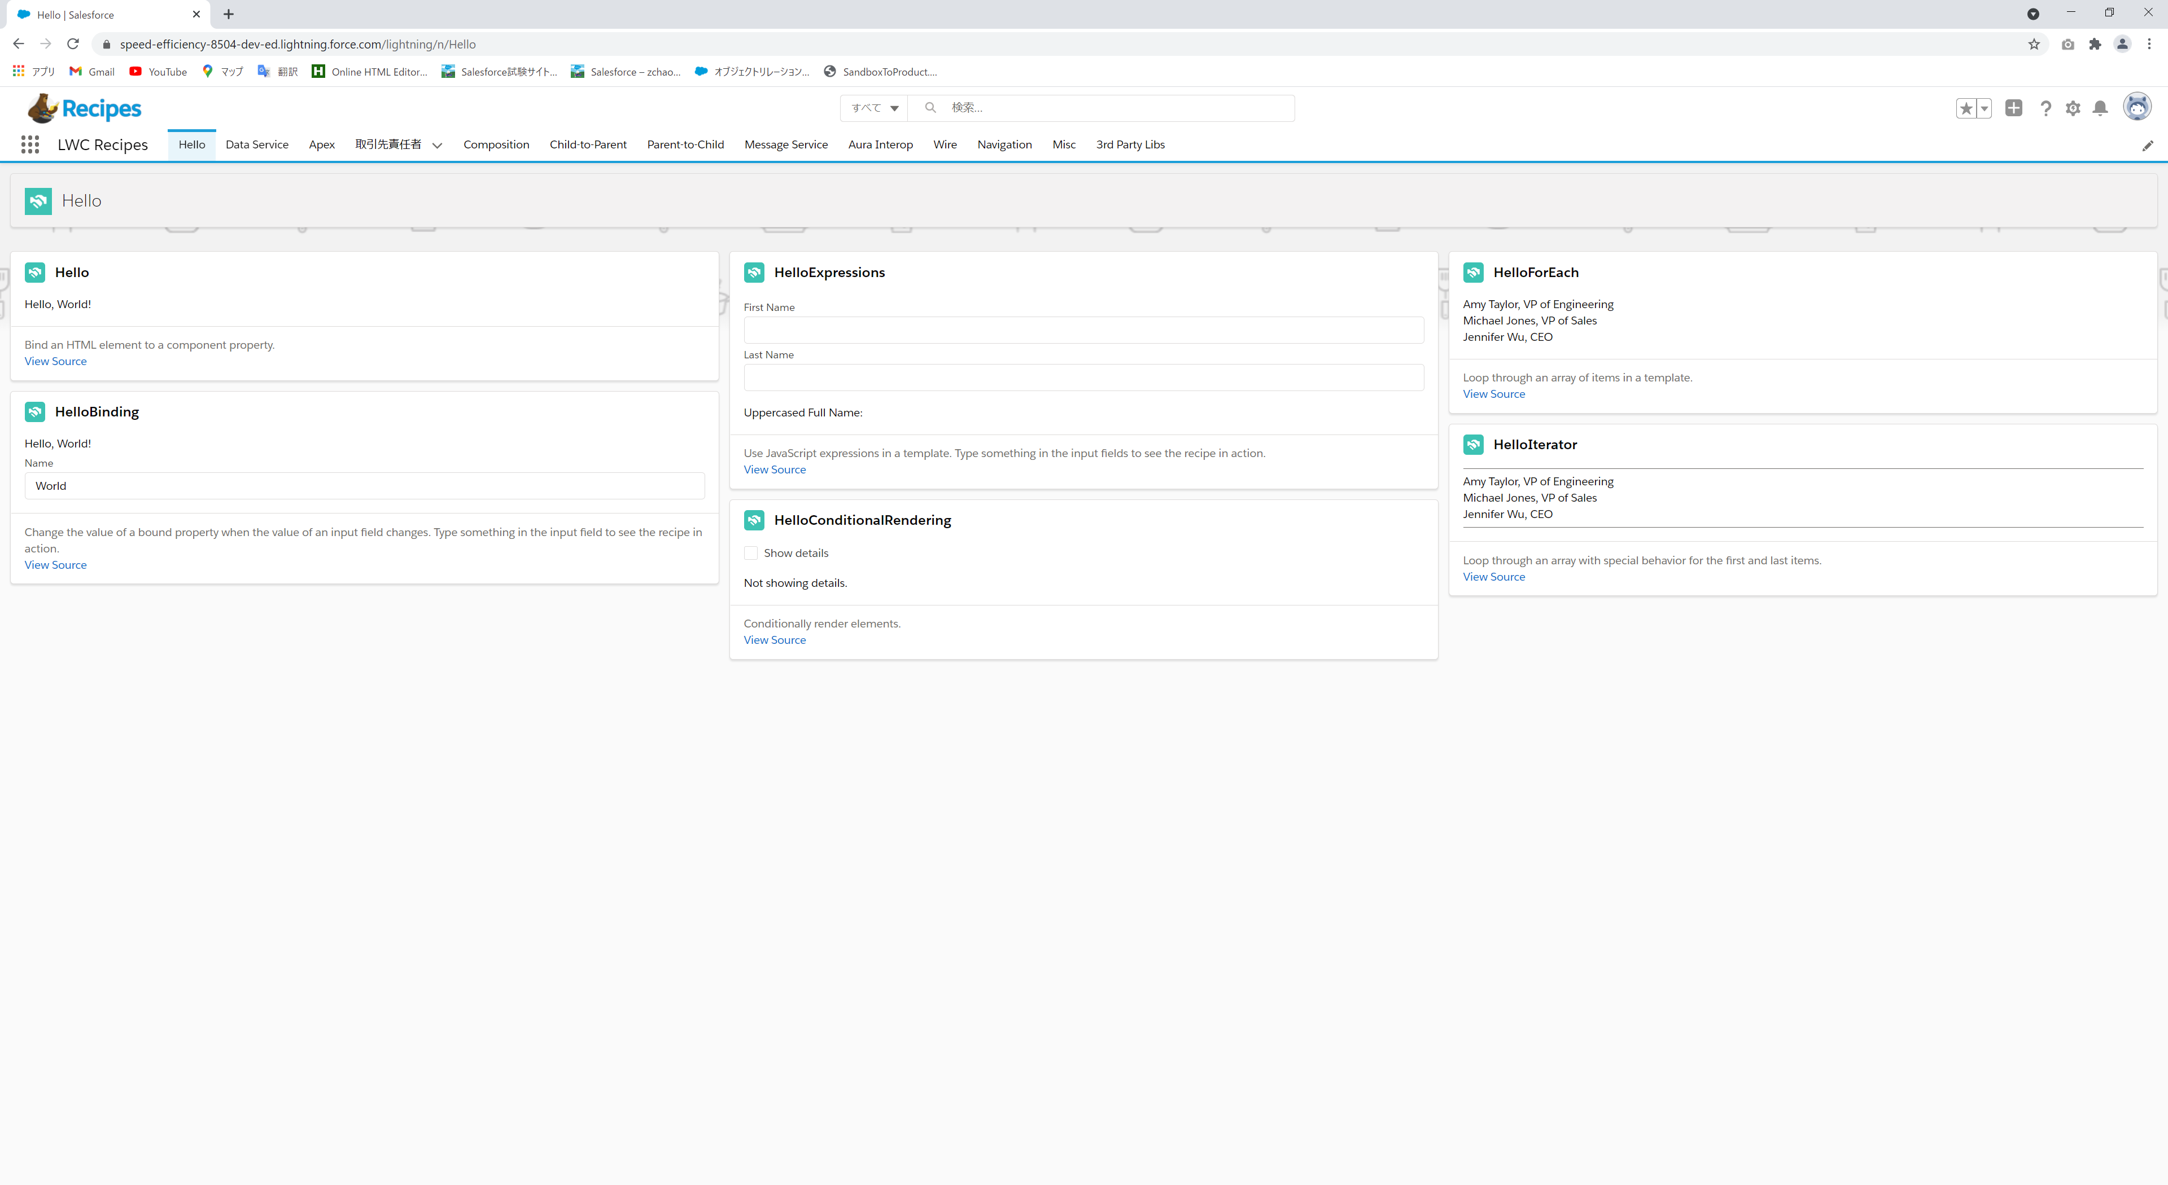Click the camera screenshot extension icon
Image resolution: width=2168 pixels, height=1185 pixels.
click(x=2068, y=44)
